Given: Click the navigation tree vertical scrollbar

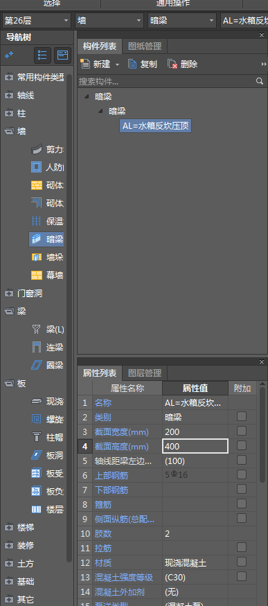Looking at the screenshot, I should (x=69, y=317).
